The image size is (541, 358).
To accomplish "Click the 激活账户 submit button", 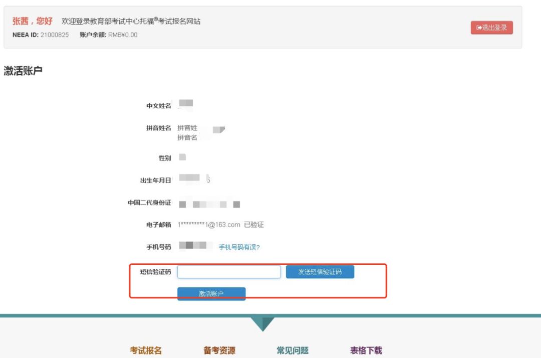I will pos(211,293).
